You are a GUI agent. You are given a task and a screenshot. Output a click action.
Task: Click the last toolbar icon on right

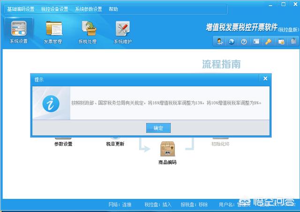(x=293, y=42)
